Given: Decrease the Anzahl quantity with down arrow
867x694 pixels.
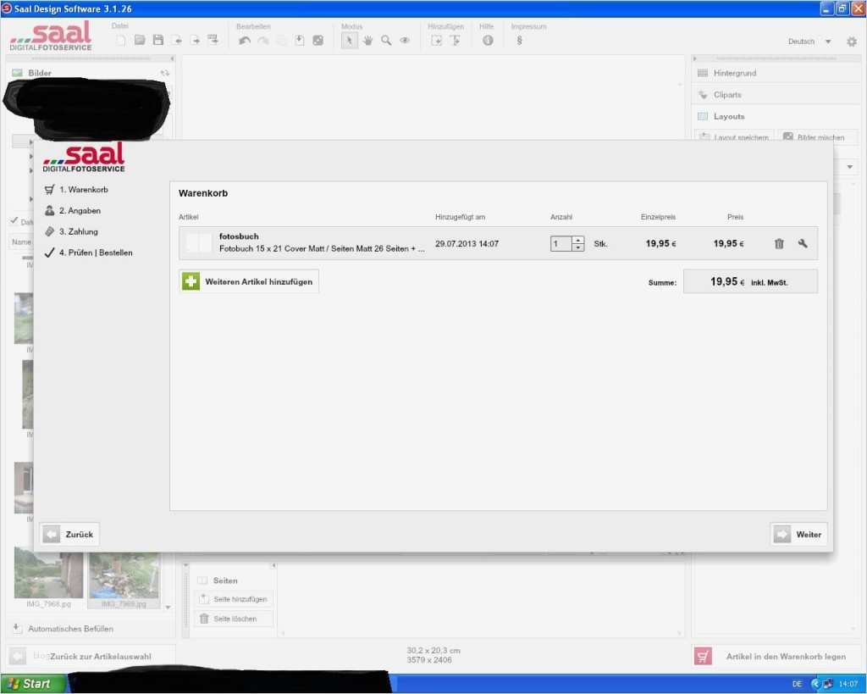Looking at the screenshot, I should pos(577,247).
